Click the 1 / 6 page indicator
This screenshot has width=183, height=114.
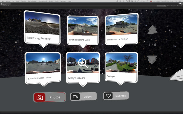(x=152, y=45)
